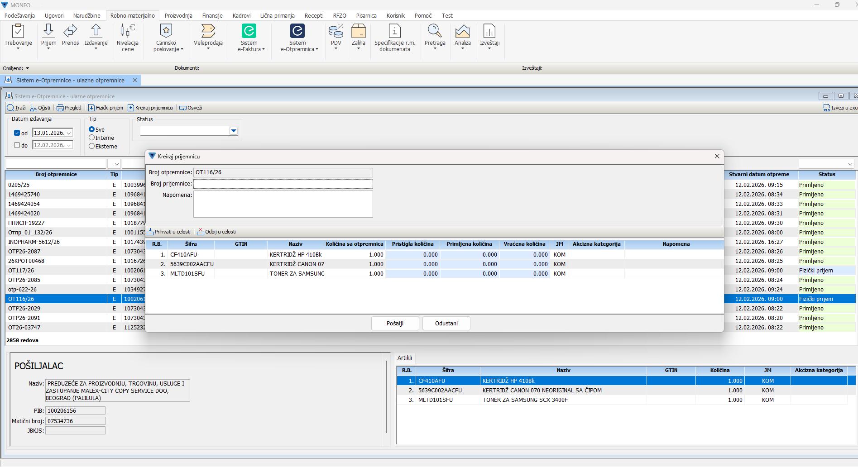Expand the Omiljeno favorites dropdown
The width and height of the screenshot is (858, 467).
[x=27, y=68]
